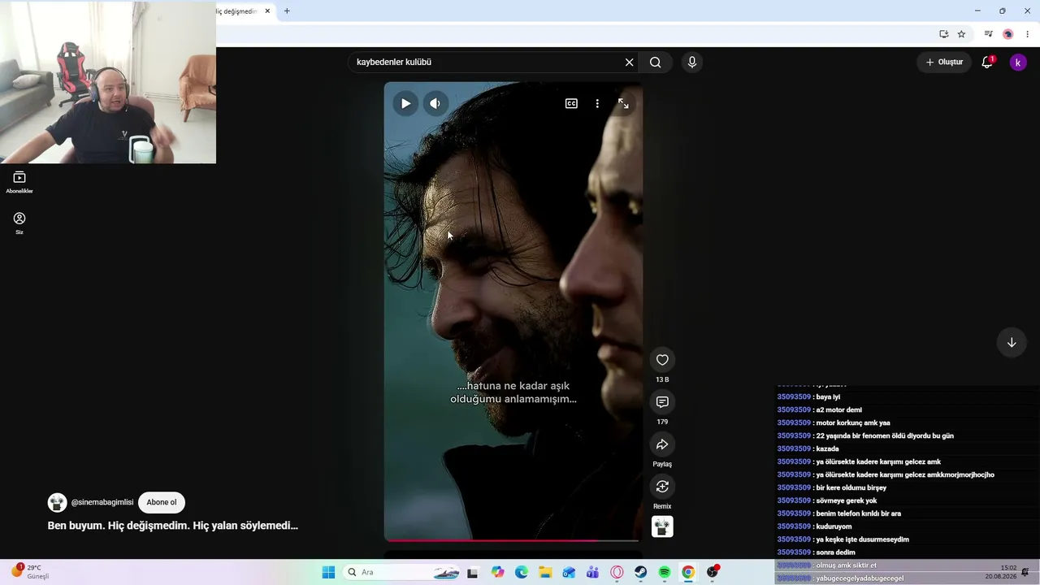Expand the Short to fullscreen
This screenshot has width=1040, height=585.
(623, 103)
